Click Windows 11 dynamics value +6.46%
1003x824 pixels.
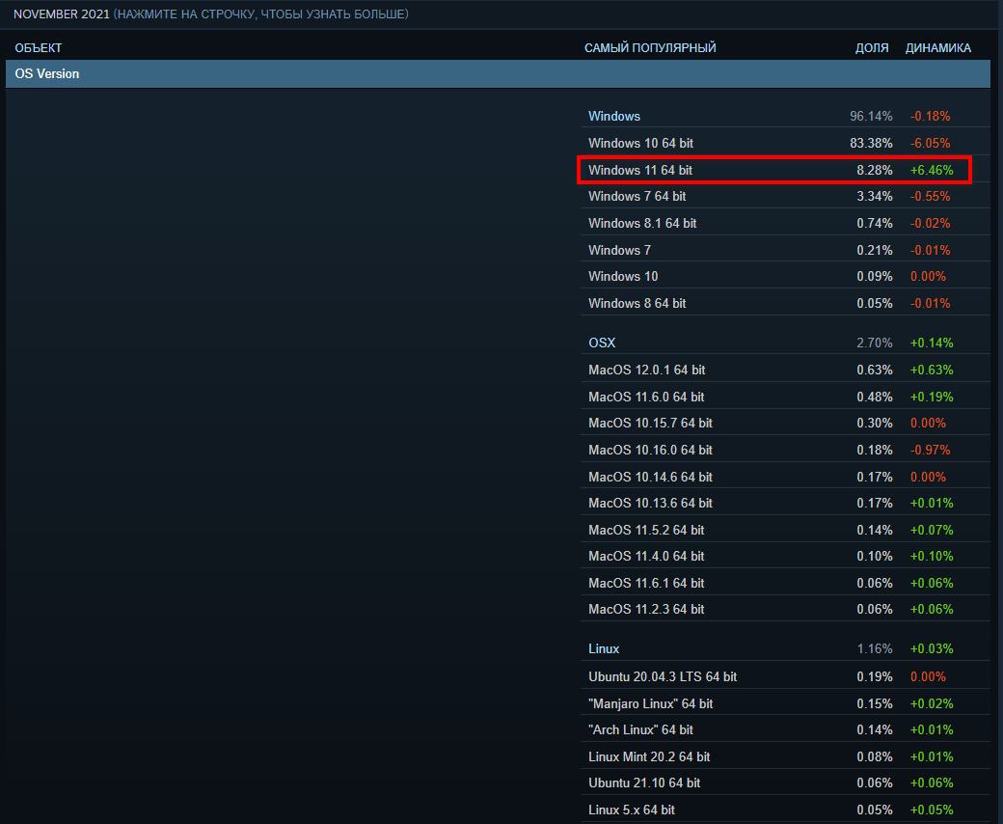pyautogui.click(x=932, y=170)
